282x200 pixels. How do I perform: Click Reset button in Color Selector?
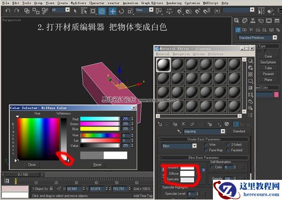pos(97,164)
